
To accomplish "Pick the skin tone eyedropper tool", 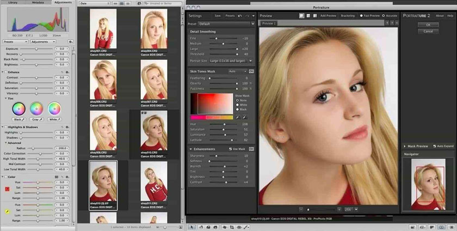I will pos(238,117).
